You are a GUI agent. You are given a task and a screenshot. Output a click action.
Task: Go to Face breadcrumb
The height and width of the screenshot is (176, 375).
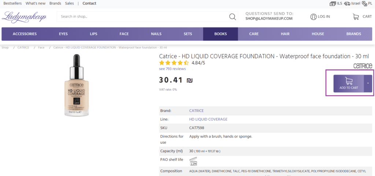coord(41,48)
